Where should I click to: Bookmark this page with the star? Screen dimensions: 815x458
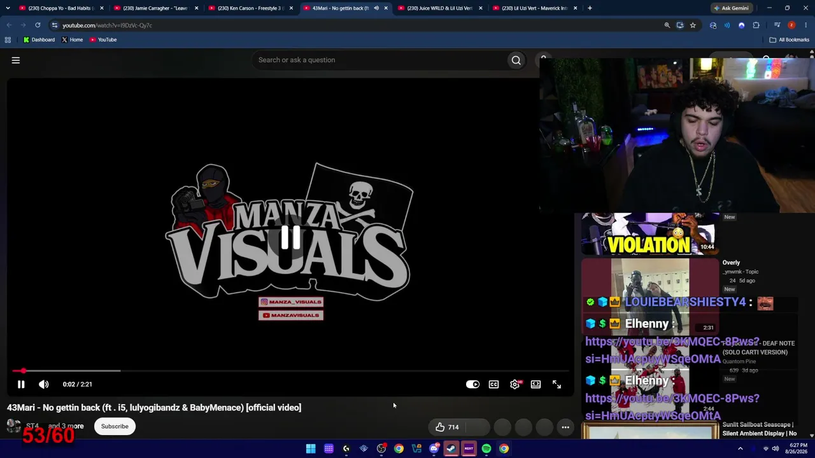693,25
